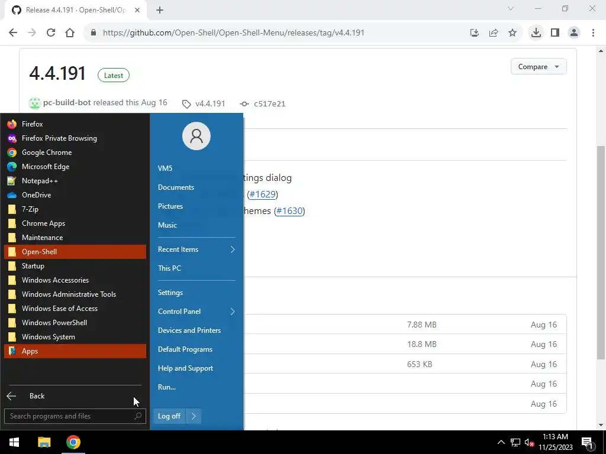Open the Compare dropdown
This screenshot has height=454, width=606.
point(539,67)
